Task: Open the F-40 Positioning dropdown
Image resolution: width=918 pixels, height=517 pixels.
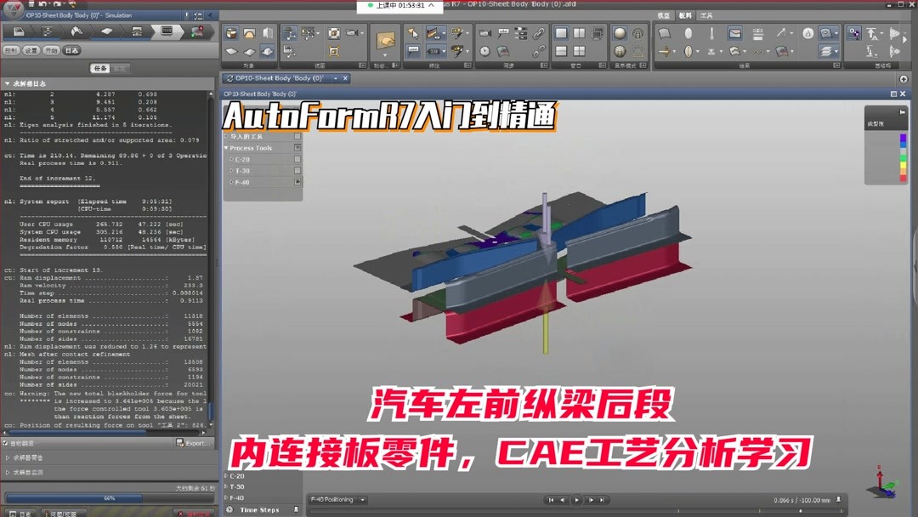Action: pos(362,499)
